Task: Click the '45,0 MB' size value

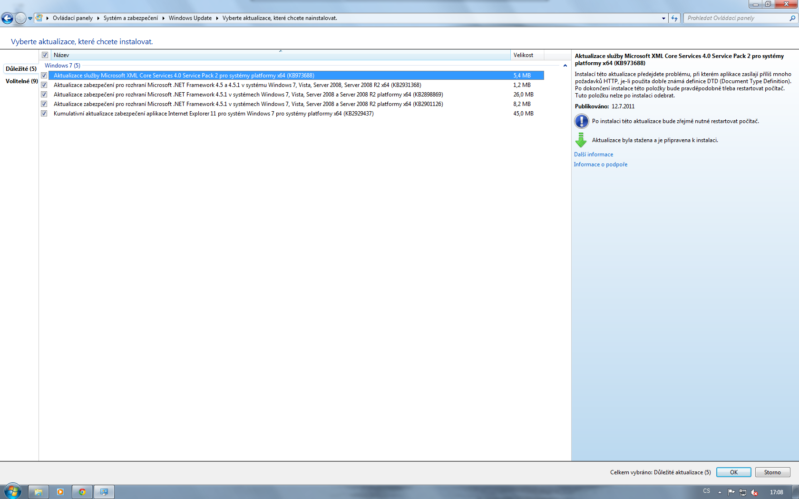Action: (523, 114)
